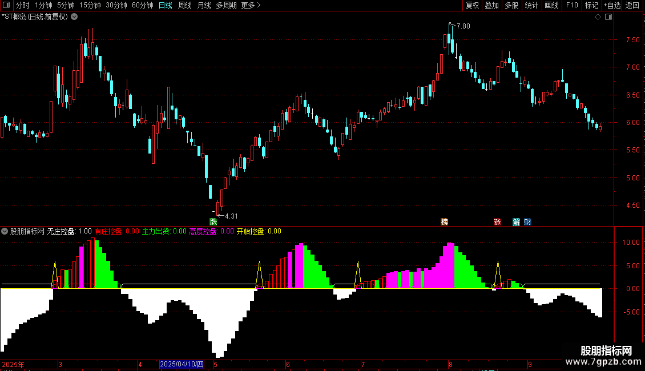This screenshot has width=645, height=371.
Task: Select the 15分钟 period
Action: [x=90, y=5]
